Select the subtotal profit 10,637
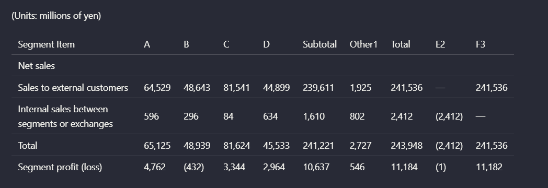The width and height of the screenshot is (548, 188). [316, 167]
